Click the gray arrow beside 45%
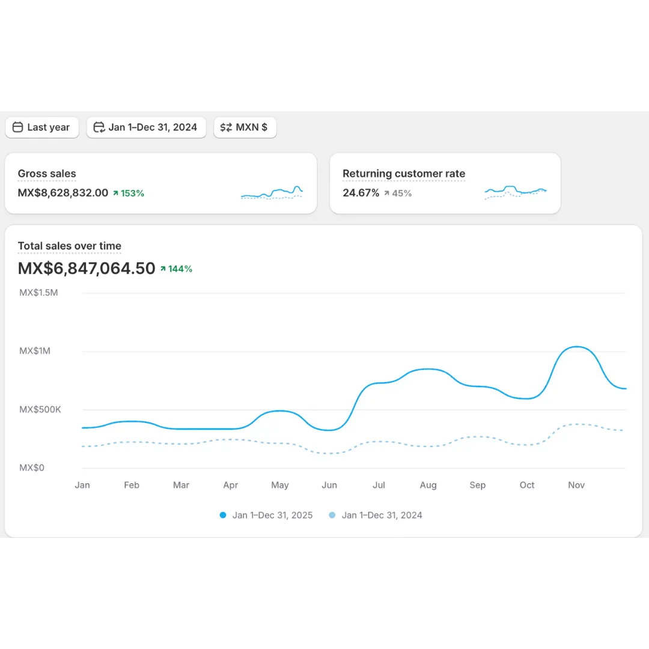This screenshot has height=649, width=649. [x=386, y=193]
